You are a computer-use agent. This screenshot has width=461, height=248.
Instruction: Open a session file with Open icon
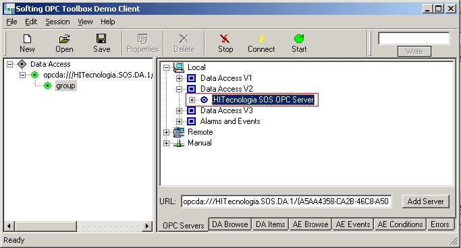(x=64, y=38)
